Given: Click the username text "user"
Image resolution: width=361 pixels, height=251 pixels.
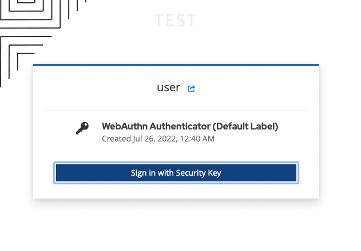Looking at the screenshot, I should (x=168, y=88).
